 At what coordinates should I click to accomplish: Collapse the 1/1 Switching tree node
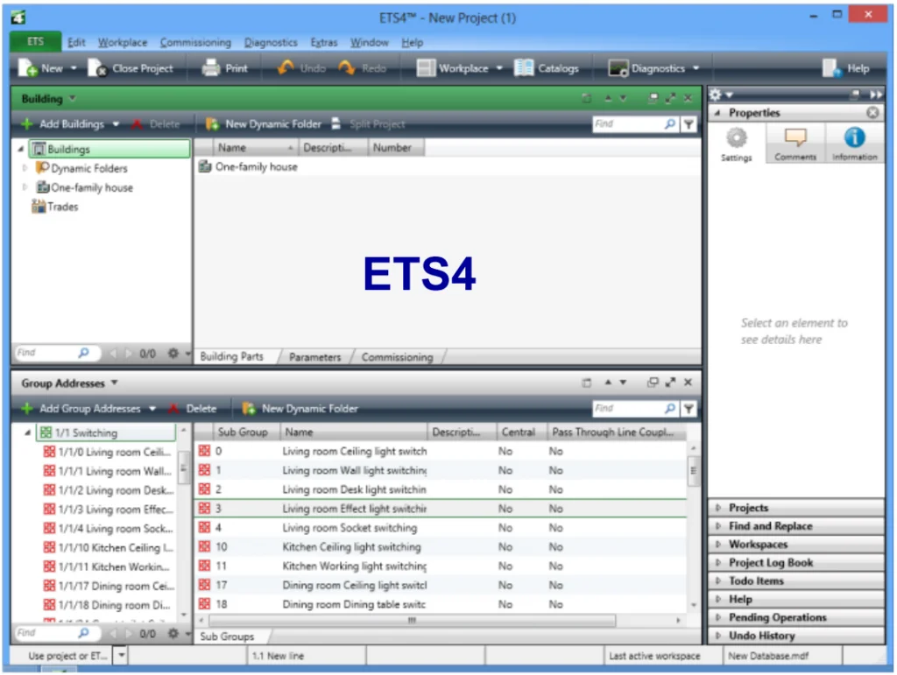27,432
